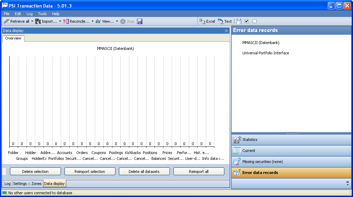The height and width of the screenshot is (197, 353).
Task: Close the Data display panel
Action: click(x=226, y=31)
